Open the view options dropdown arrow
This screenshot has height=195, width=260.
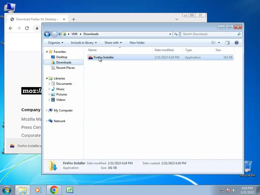pos(219,43)
